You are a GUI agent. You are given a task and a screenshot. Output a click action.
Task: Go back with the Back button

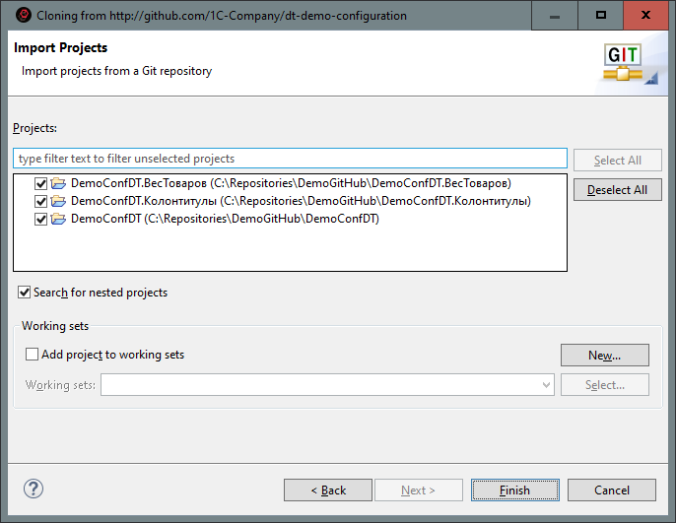click(x=327, y=490)
